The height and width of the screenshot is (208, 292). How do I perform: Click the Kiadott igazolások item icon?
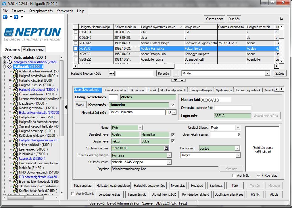click(15, 108)
